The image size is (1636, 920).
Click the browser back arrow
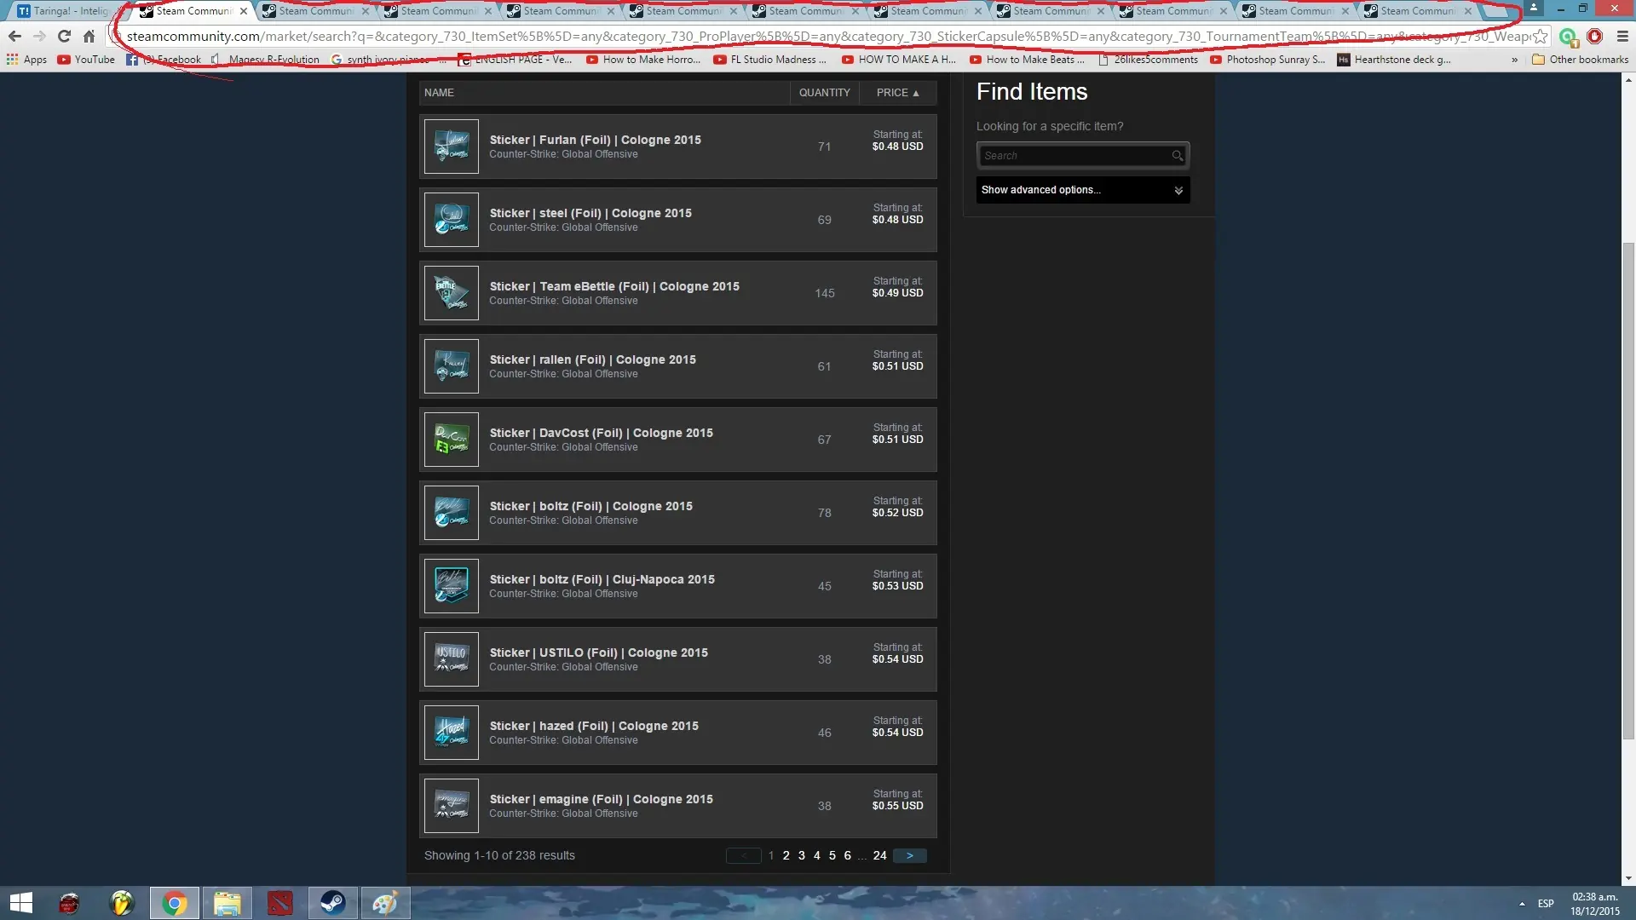(14, 37)
